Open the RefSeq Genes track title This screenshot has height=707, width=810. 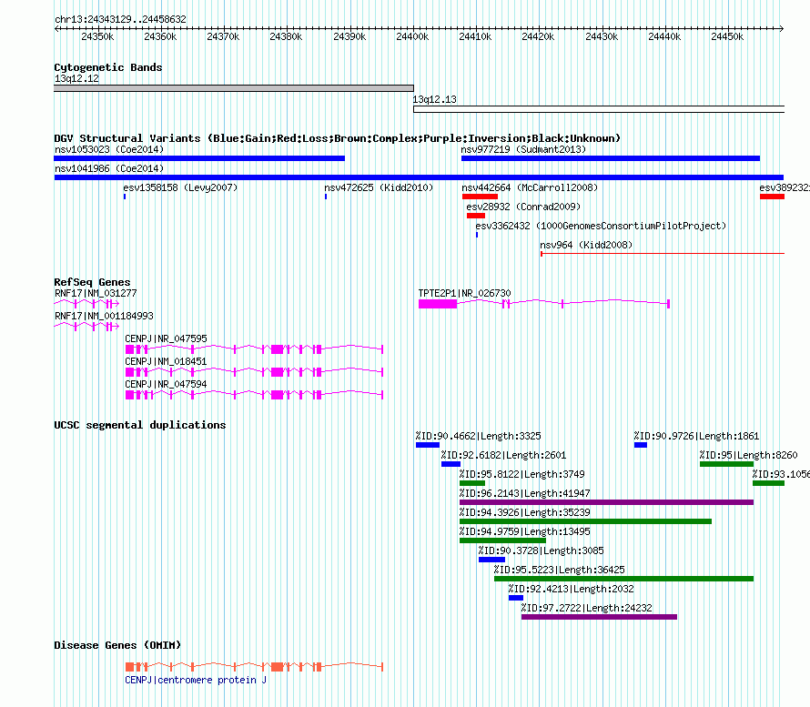tap(92, 282)
